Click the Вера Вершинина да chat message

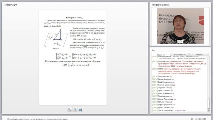(x=163, y=82)
